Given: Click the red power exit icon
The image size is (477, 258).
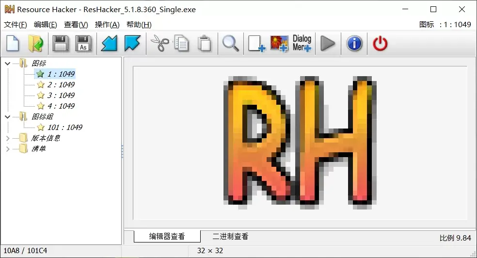Looking at the screenshot, I should click(380, 44).
